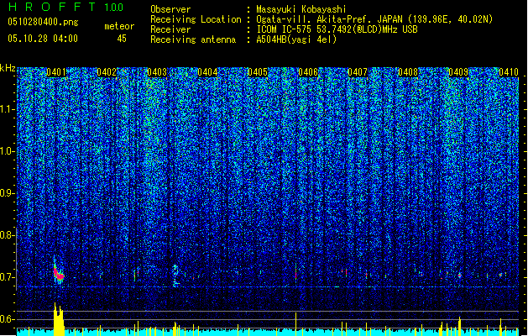Image resolution: width=528 pixels, height=336 pixels.
Task: Click the 0407 time marker
Action: coord(358,72)
